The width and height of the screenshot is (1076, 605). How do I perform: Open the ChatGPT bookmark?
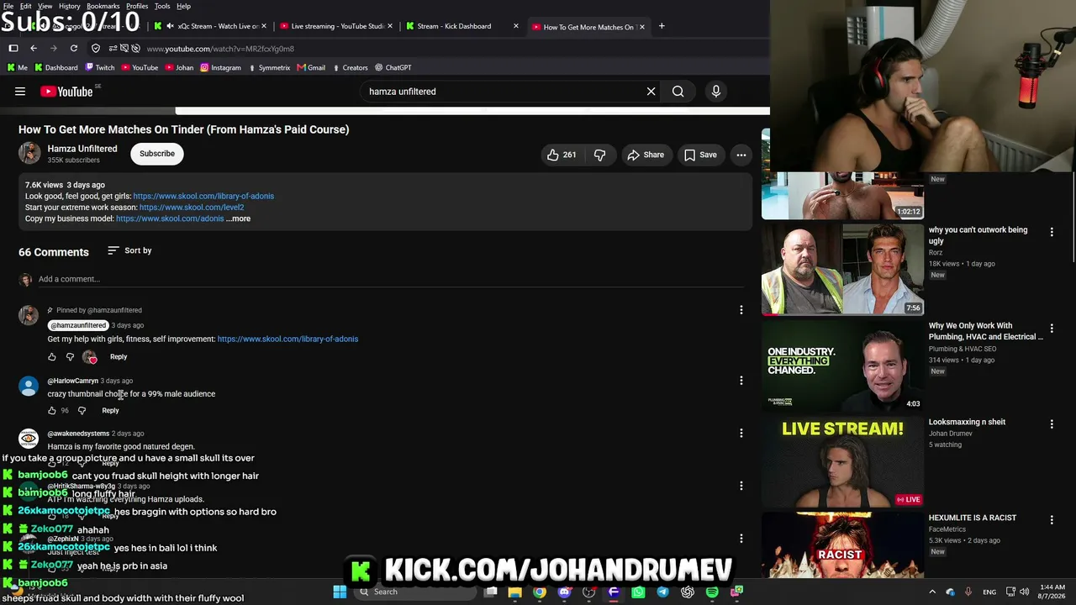(393, 67)
